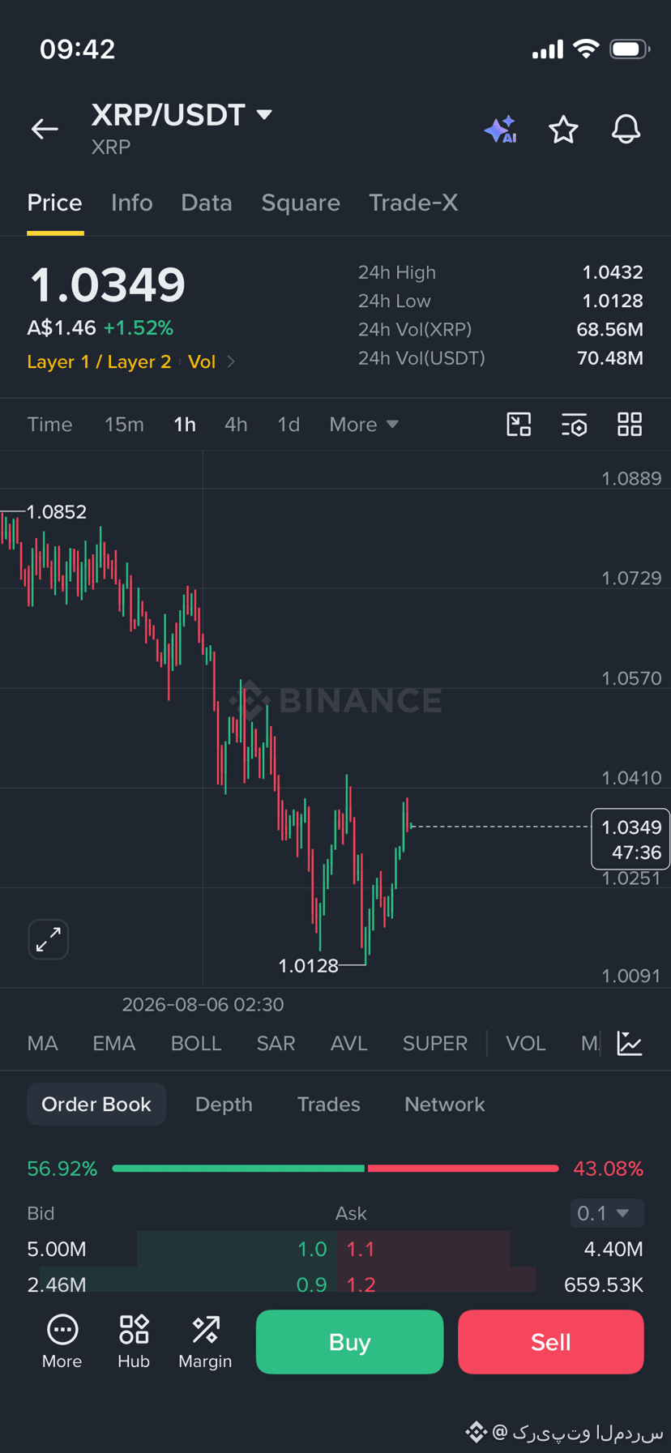Open price alert bell icon
The image size is (671, 1453).
click(x=626, y=130)
